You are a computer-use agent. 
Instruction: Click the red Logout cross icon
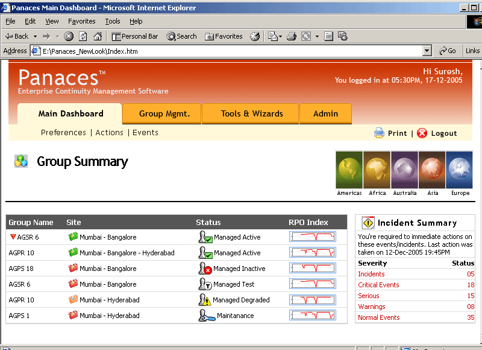point(422,133)
